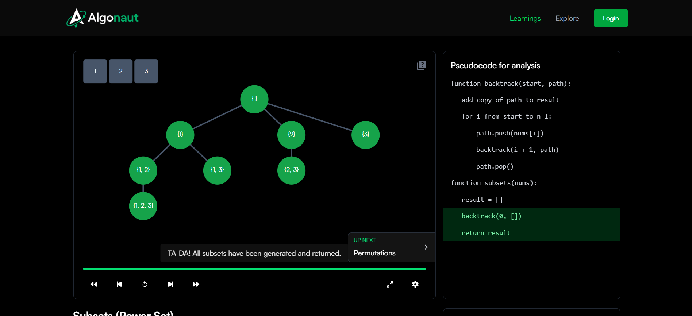
Task: Select the array element 3 box
Action: (146, 71)
